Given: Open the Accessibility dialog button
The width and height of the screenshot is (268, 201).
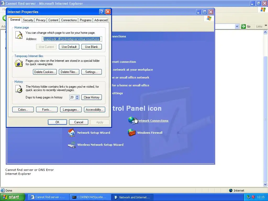Looking at the screenshot, I should pyautogui.click(x=94, y=110).
